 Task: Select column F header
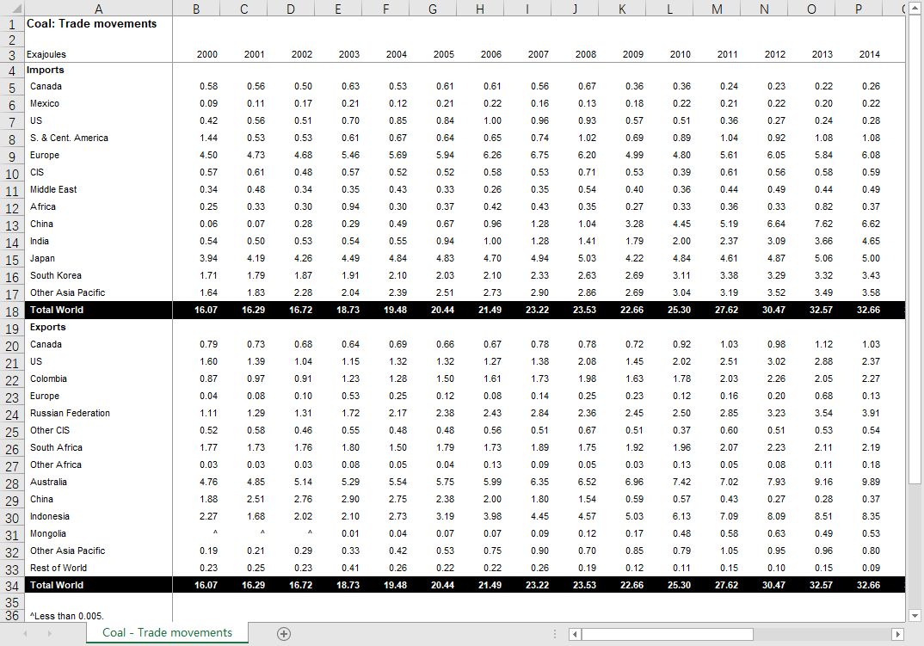point(385,9)
